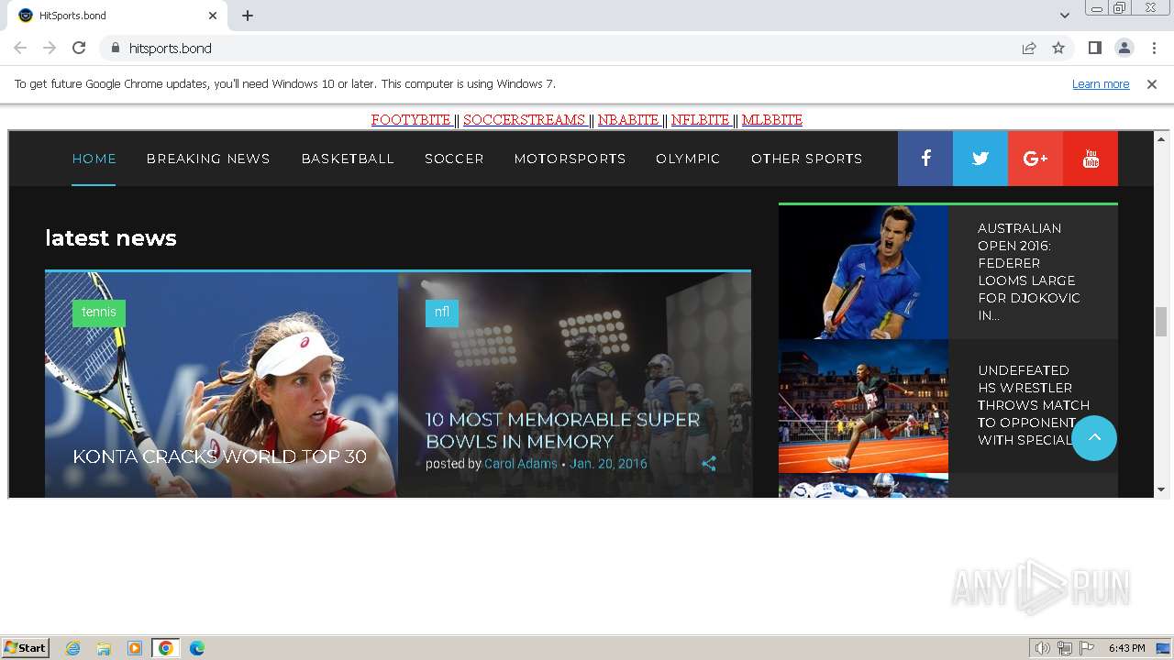Click the blue nfl category tag
Viewport: 1174px width, 660px height.
pos(442,313)
